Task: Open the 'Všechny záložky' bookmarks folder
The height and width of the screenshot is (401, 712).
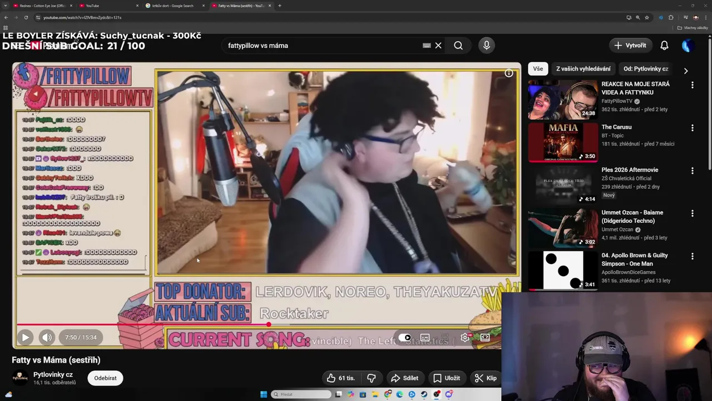Action: 693,27
